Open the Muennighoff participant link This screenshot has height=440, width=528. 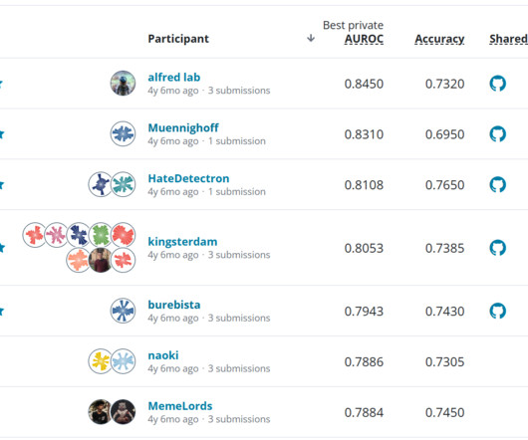pos(183,127)
